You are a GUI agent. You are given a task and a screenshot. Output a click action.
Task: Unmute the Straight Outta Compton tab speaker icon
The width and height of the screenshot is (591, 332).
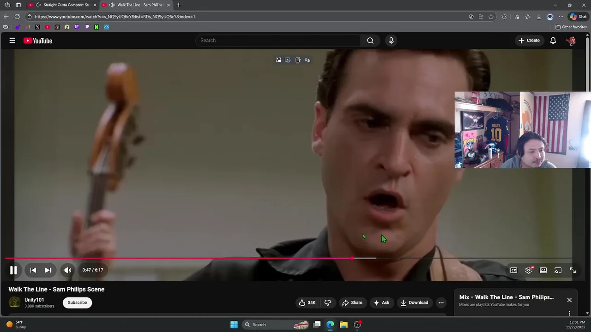point(38,5)
